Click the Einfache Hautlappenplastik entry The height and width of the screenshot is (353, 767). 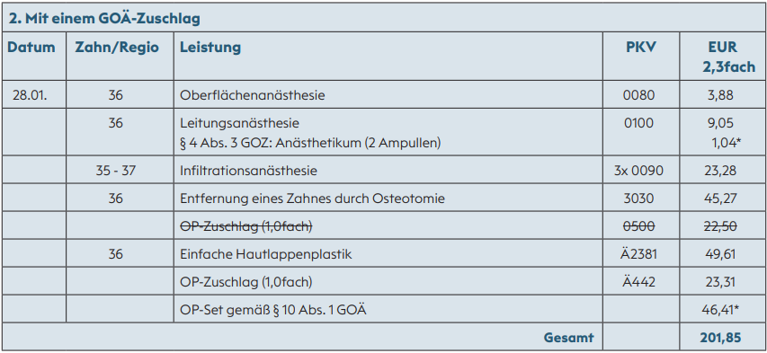pos(266,254)
